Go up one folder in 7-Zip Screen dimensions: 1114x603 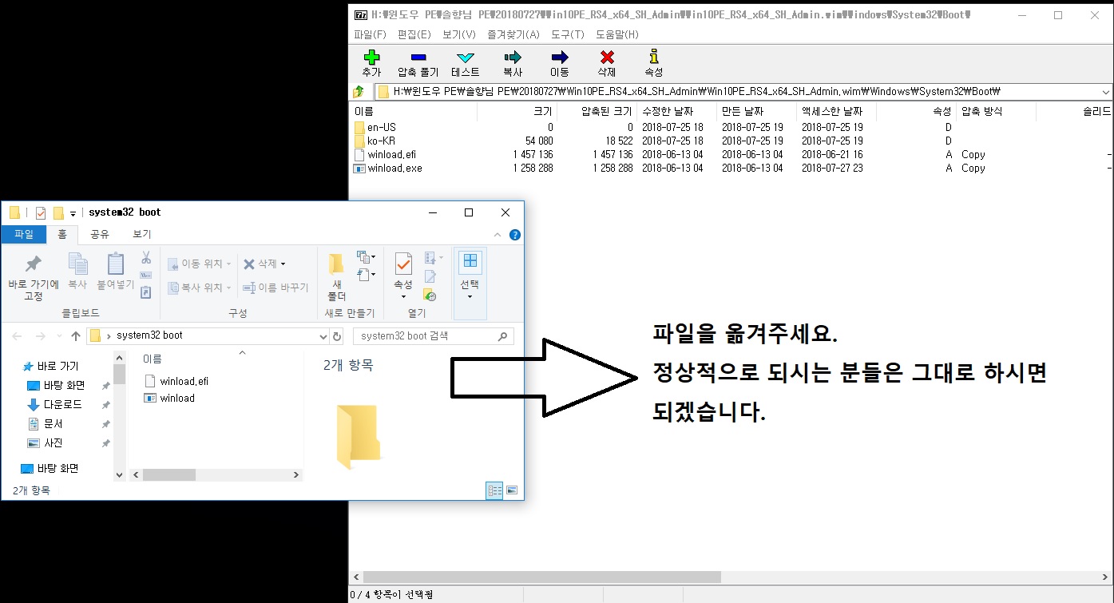click(359, 92)
